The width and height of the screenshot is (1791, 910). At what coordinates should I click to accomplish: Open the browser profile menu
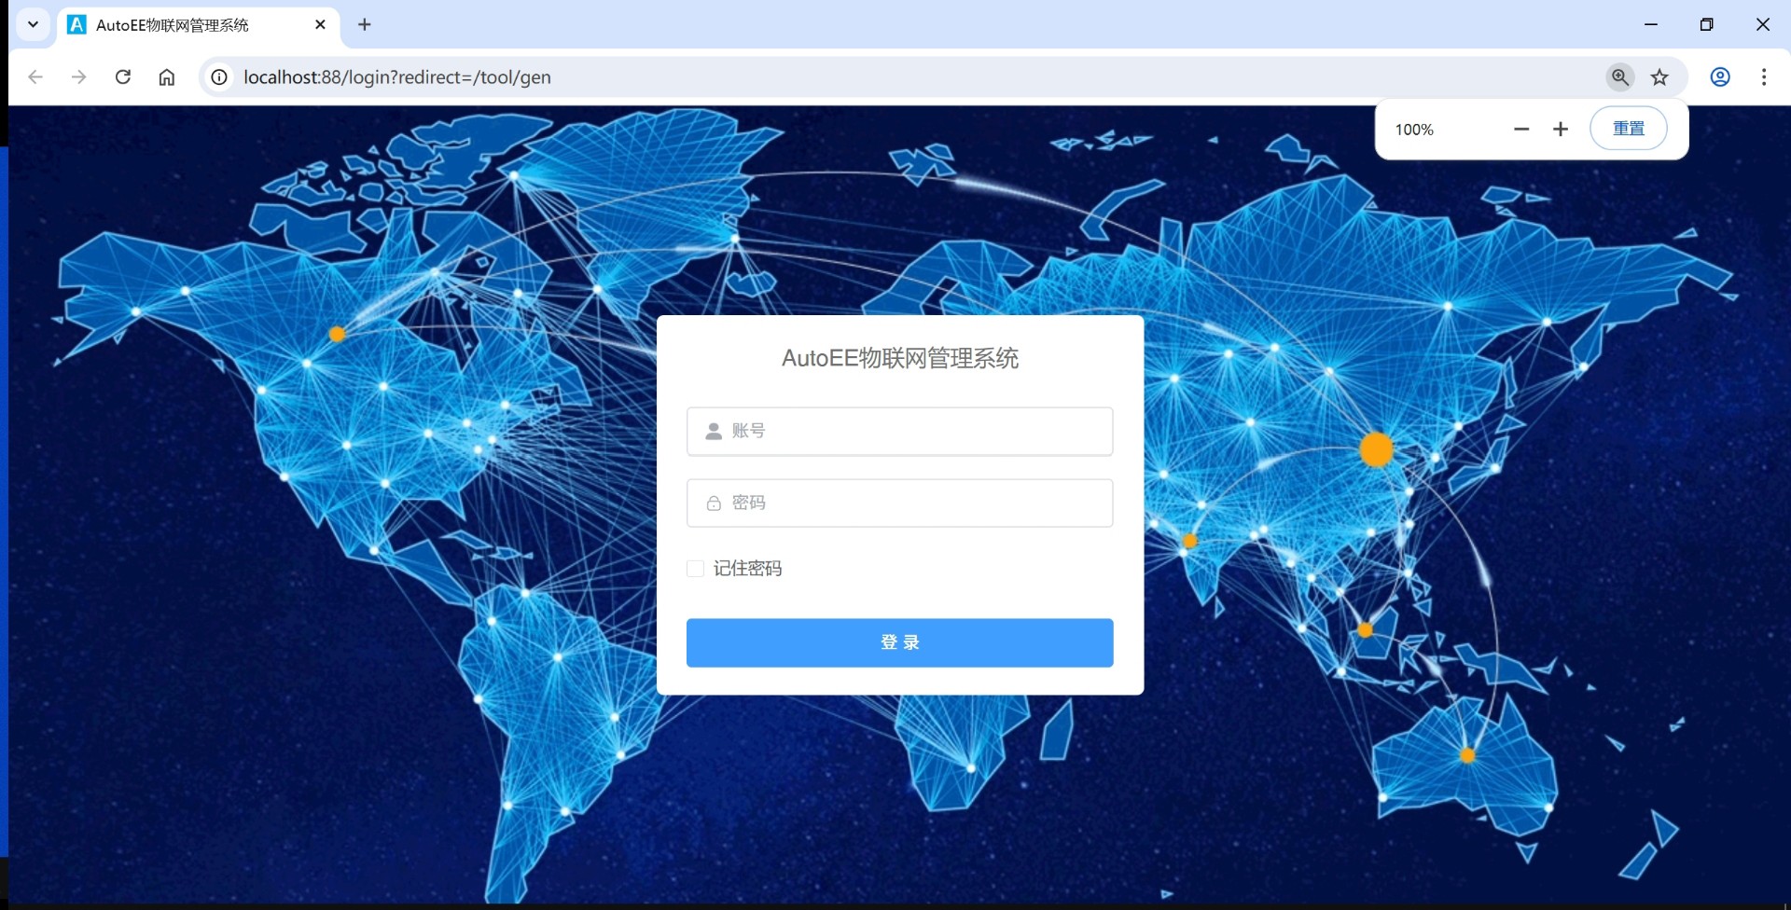(1720, 77)
